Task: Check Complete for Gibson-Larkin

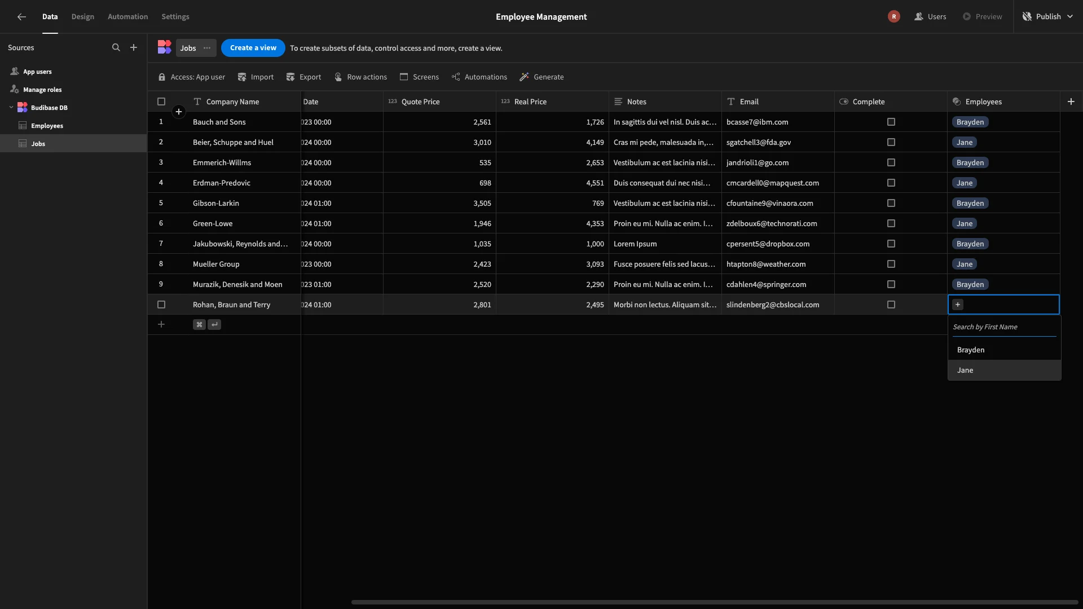Action: (x=891, y=203)
